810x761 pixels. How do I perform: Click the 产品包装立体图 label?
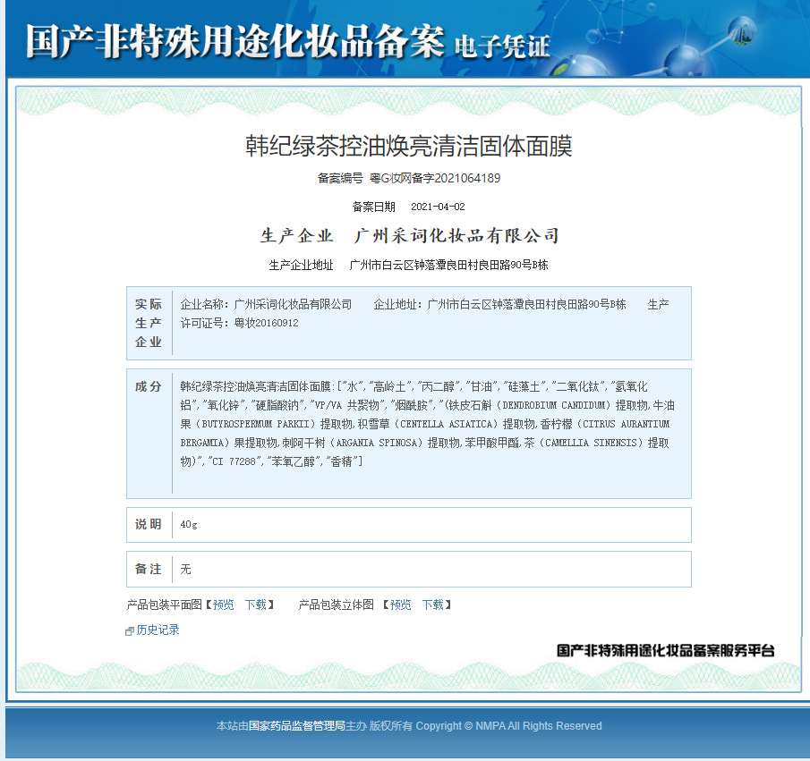pyautogui.click(x=337, y=605)
